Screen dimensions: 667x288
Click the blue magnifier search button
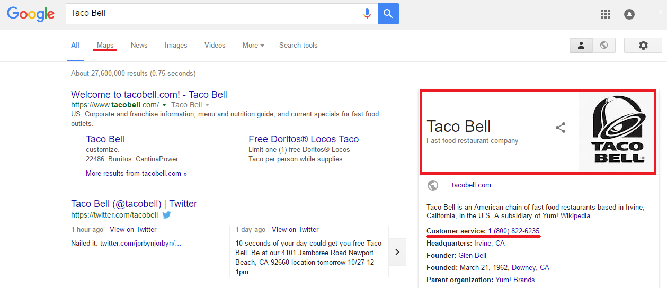pos(388,14)
